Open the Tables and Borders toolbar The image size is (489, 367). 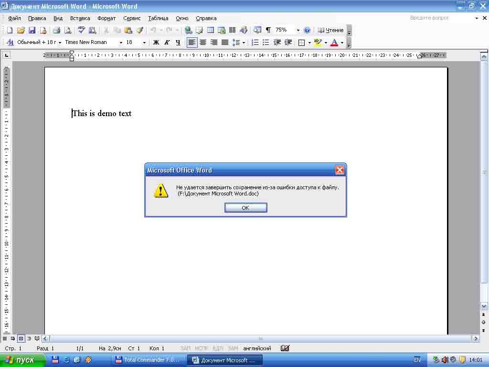coord(199,30)
